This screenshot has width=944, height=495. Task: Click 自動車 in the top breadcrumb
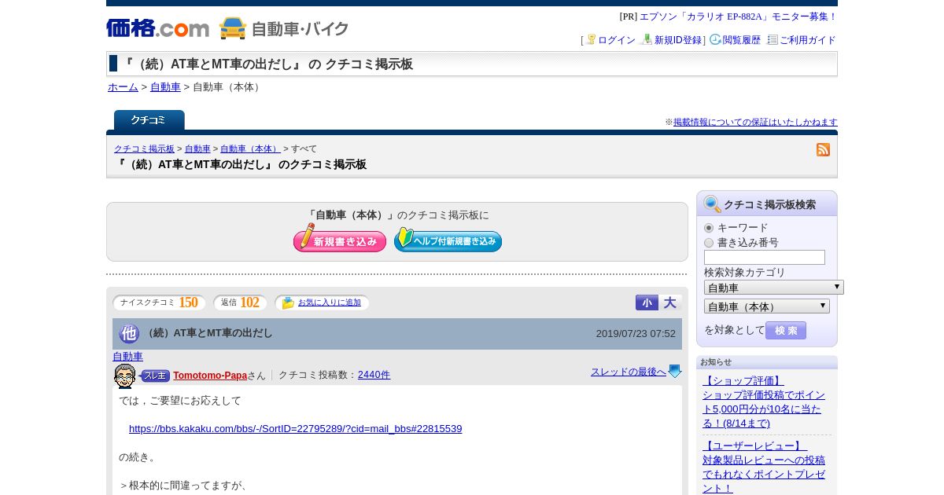[165, 87]
